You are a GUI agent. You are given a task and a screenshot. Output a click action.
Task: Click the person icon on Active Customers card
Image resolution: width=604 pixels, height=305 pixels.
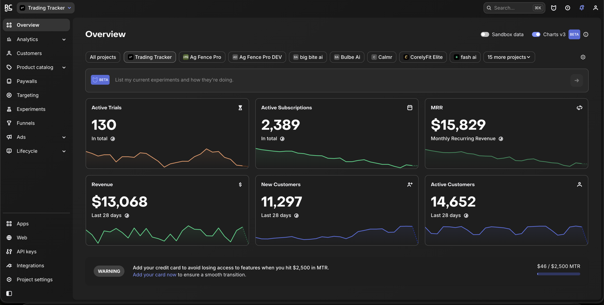coord(579,185)
